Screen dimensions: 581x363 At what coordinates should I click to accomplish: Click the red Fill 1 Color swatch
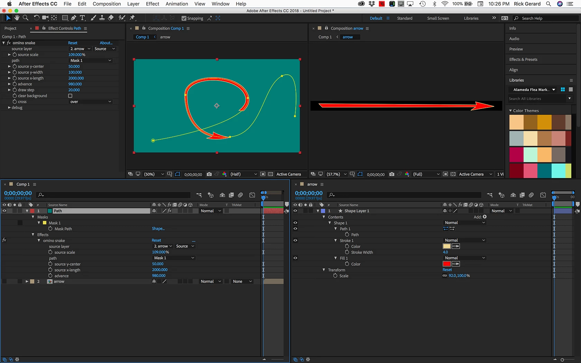tap(447, 264)
